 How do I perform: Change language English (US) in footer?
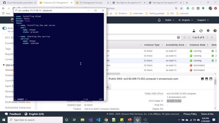tap(34, 114)
